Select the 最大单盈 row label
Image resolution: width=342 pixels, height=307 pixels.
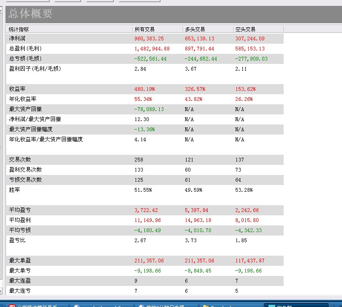coord(20,260)
